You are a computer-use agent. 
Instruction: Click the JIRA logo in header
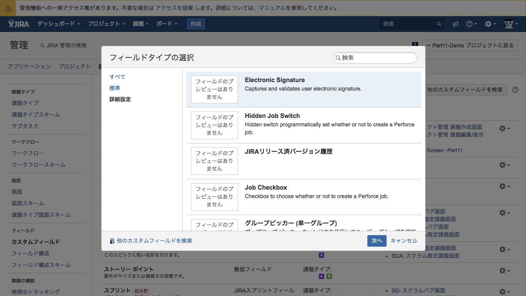(18, 24)
